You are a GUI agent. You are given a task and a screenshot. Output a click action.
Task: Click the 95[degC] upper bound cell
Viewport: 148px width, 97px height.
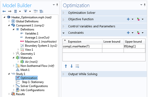tap(134, 46)
